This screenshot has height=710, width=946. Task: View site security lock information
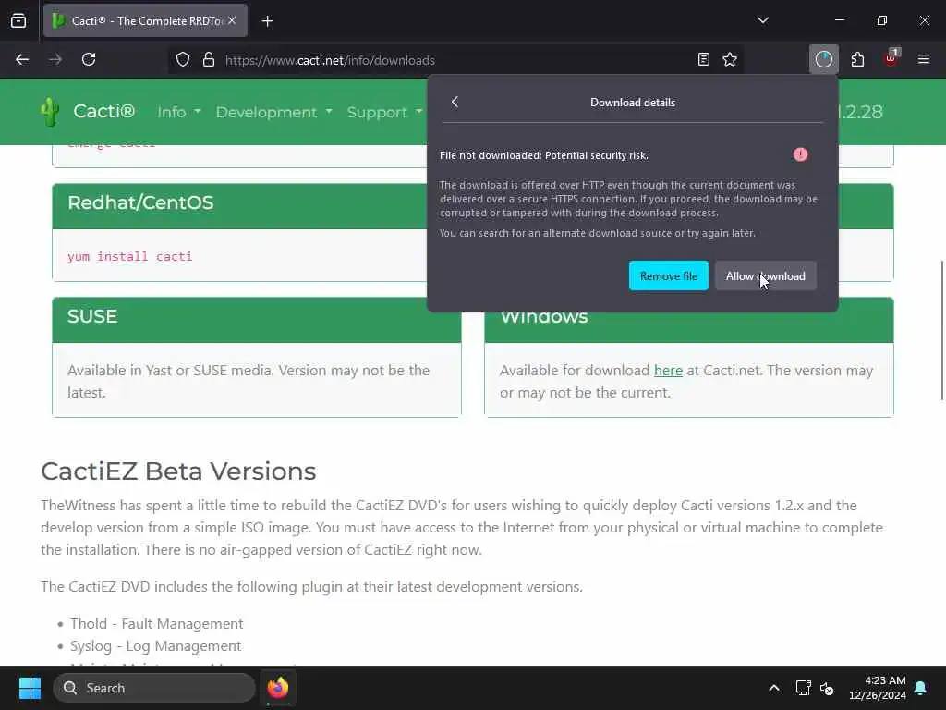[209, 60]
